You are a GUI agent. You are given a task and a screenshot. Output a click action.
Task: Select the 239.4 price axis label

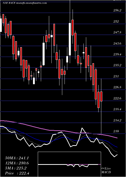coord(117,54)
